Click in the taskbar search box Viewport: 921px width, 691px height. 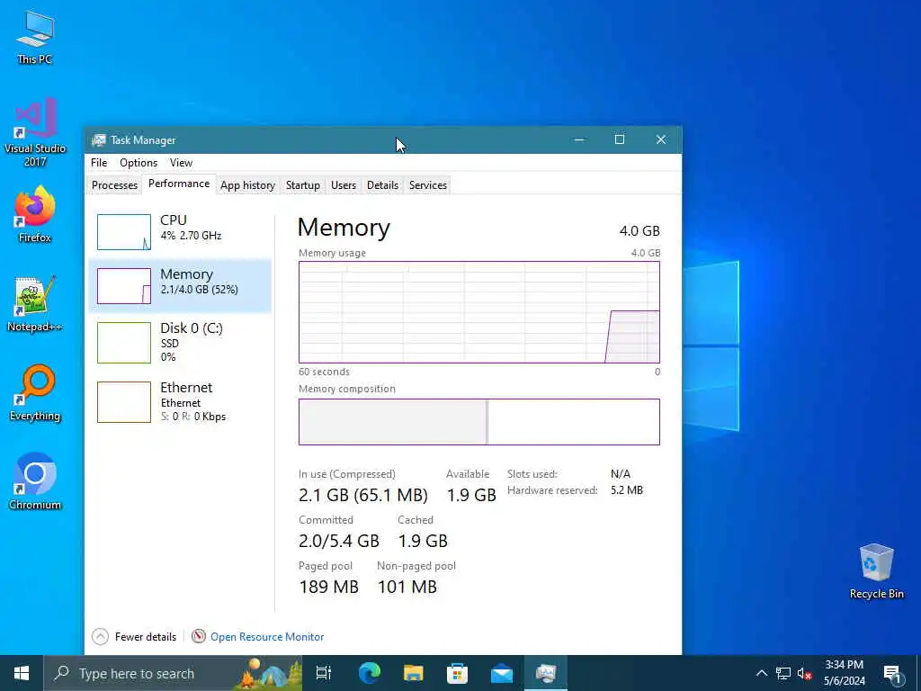pos(173,673)
